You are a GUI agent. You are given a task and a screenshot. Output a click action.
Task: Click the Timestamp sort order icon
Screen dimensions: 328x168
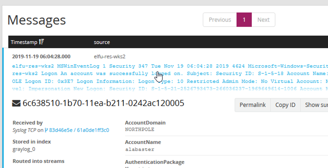(x=41, y=42)
